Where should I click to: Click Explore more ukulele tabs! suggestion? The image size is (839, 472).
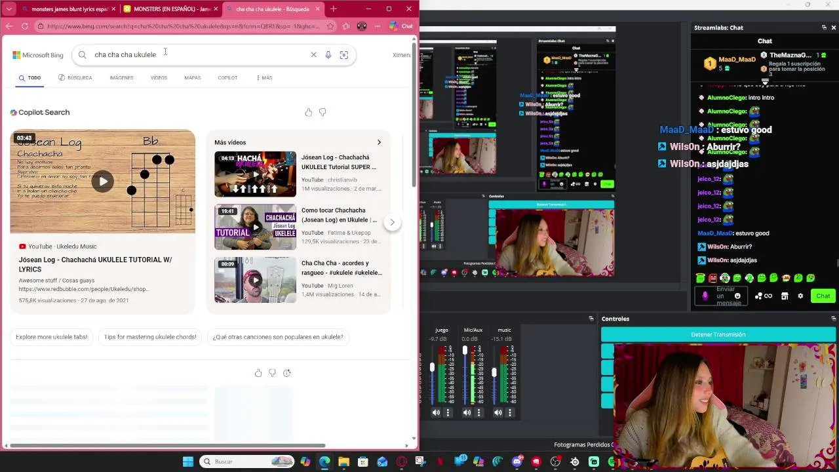point(52,337)
